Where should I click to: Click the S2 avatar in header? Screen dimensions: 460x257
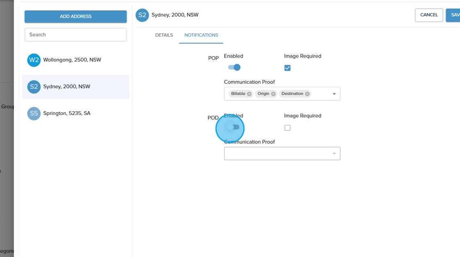pyautogui.click(x=142, y=15)
